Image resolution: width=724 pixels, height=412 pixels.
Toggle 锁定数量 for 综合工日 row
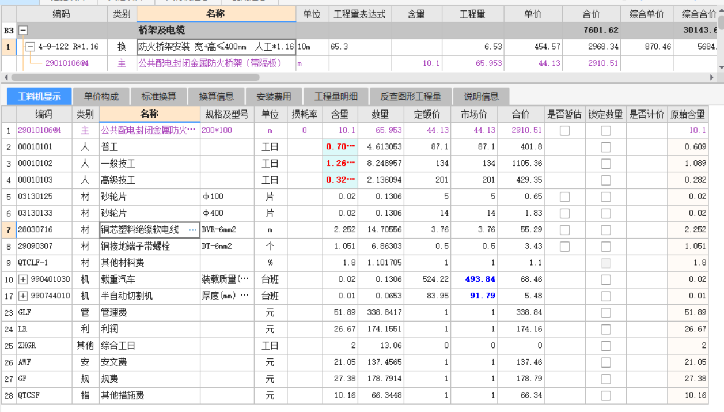606,346
